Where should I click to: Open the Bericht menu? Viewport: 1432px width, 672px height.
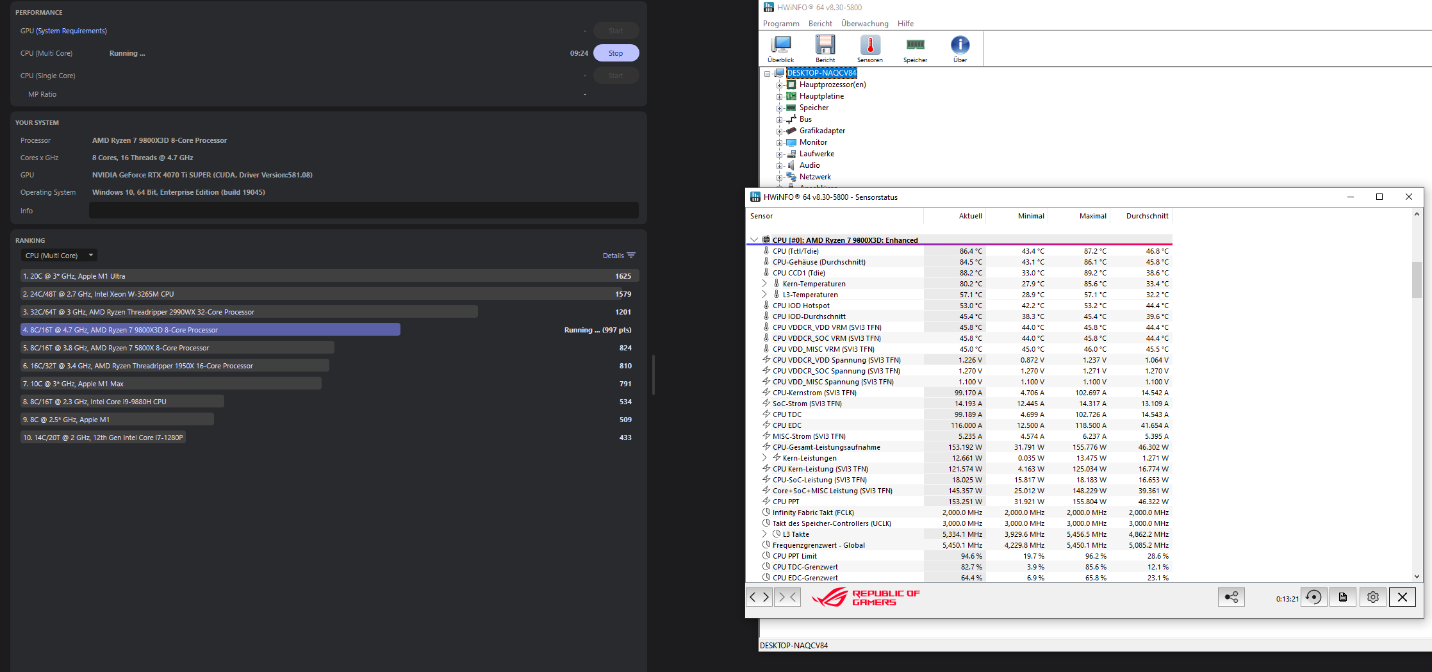coord(820,24)
